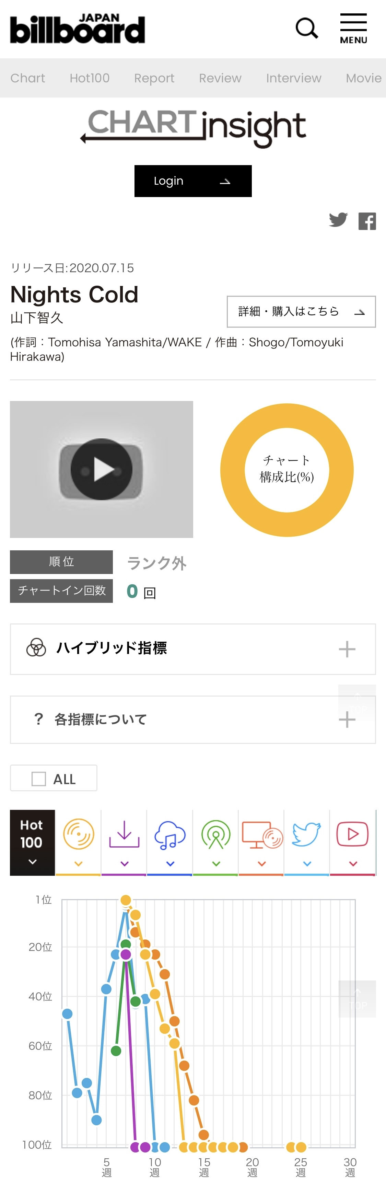Go to the Hot100 tab

click(90, 78)
